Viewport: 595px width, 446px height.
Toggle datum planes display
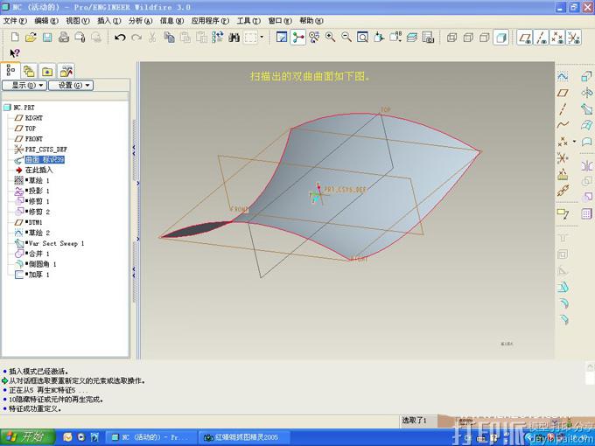(525, 38)
